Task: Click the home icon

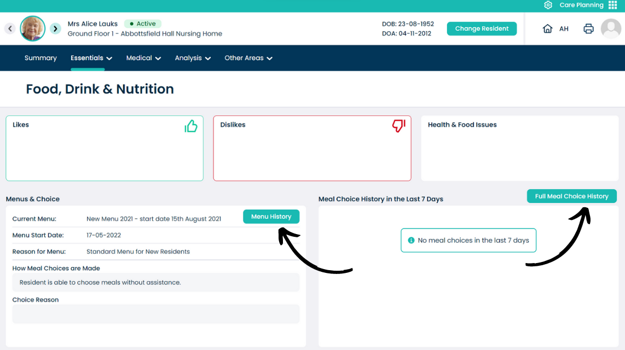Action: point(548,28)
